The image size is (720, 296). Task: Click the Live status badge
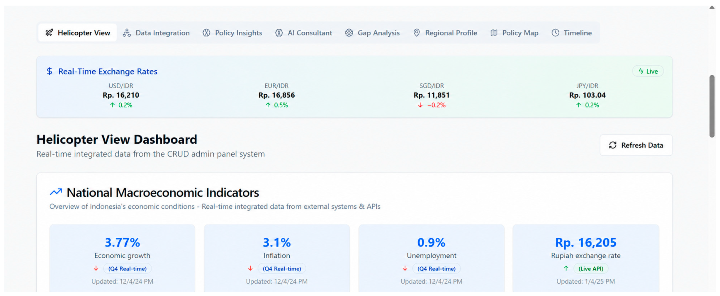(648, 71)
